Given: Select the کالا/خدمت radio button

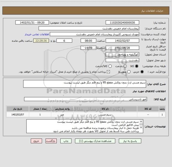Looking at the screenshot, I should click(110, 66).
